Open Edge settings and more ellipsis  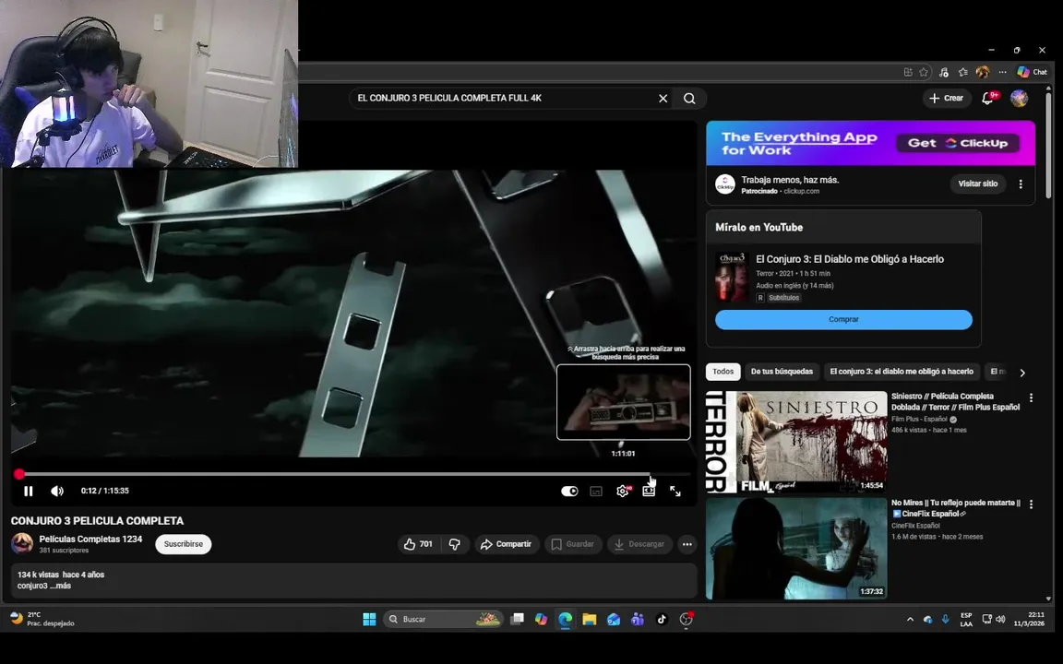pos(1003,72)
